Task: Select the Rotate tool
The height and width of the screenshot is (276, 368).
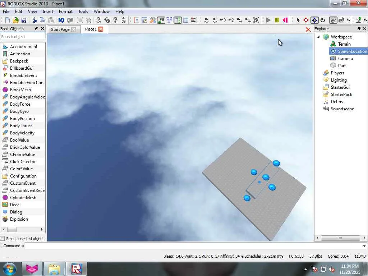Action: click(x=323, y=20)
